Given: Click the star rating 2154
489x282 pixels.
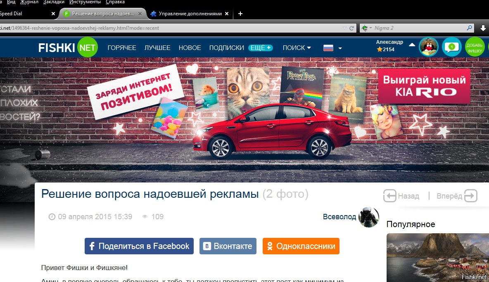Looking at the screenshot, I should click(385, 49).
